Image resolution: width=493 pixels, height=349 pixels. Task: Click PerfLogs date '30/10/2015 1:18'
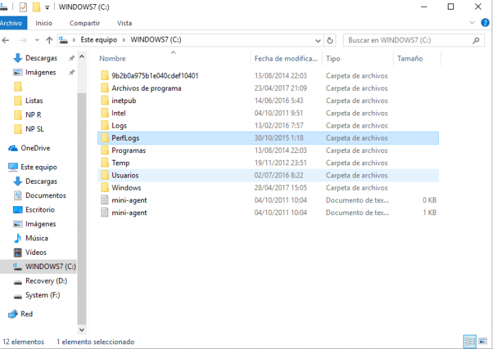(279, 138)
